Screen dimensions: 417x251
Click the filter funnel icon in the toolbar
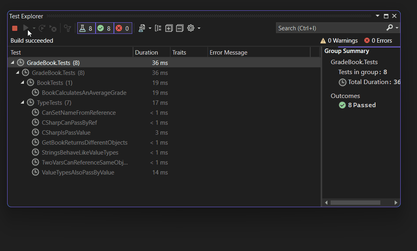click(x=68, y=28)
